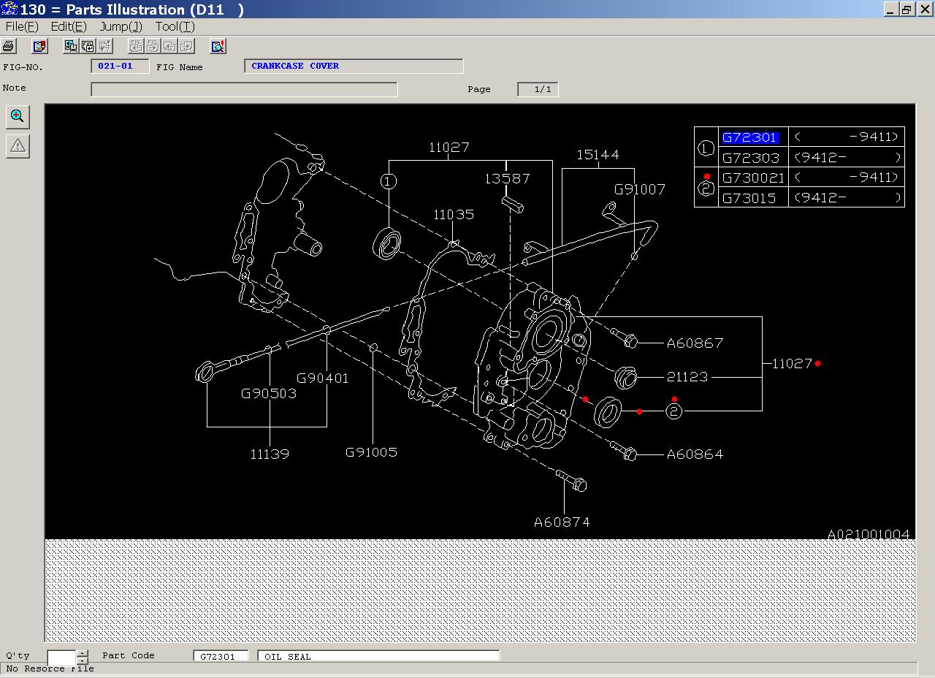935x678 pixels.
Task: Activate the magnifier zoom tool
Action: (x=18, y=116)
